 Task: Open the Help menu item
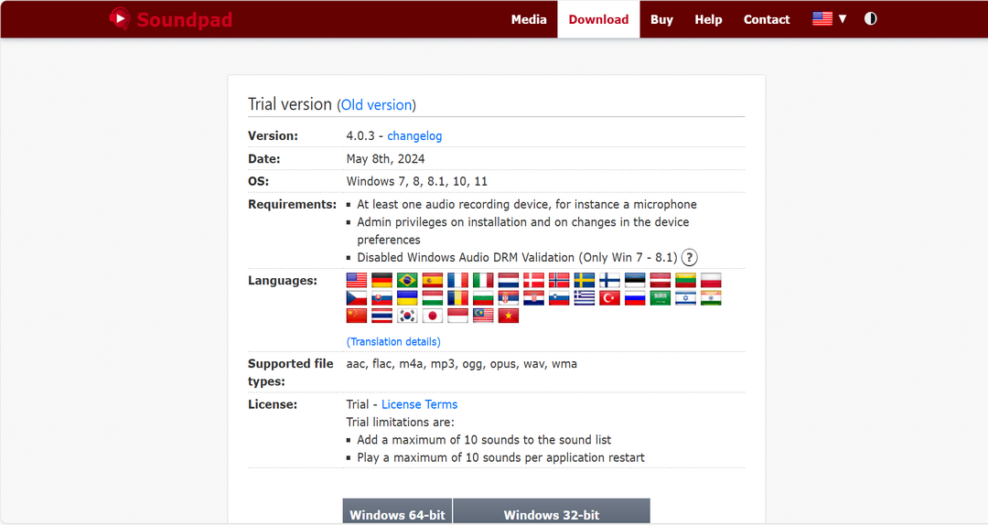(708, 19)
